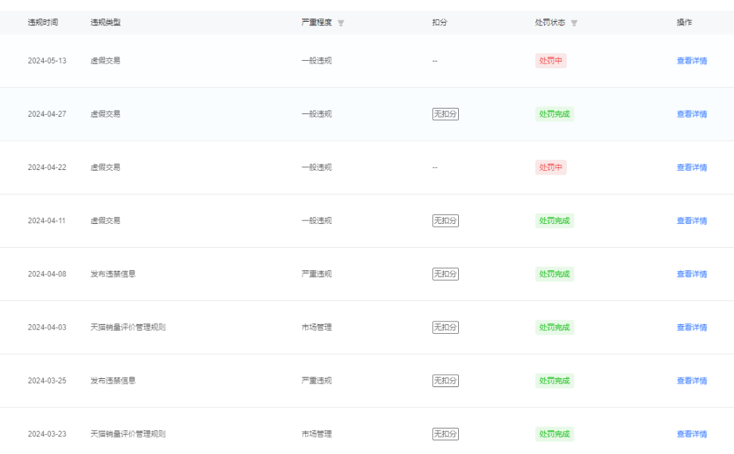The height and width of the screenshot is (454, 734).
Task: Click the 违规类型 column header
Action: [105, 23]
